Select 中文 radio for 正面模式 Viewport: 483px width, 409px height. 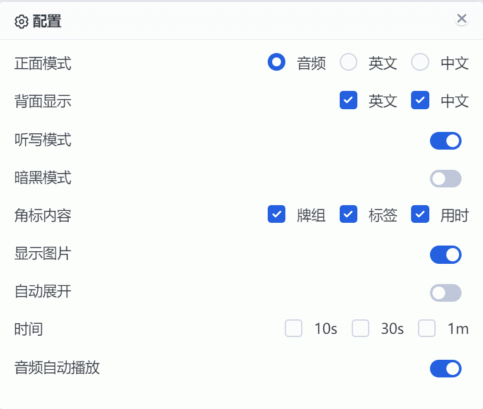[x=420, y=62]
